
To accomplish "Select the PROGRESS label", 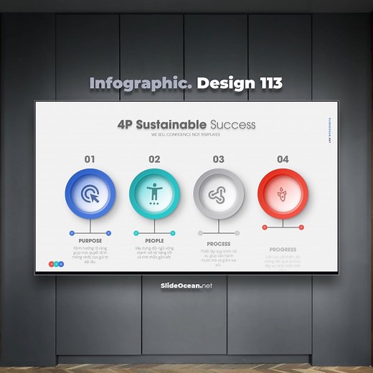I will (x=283, y=250).
